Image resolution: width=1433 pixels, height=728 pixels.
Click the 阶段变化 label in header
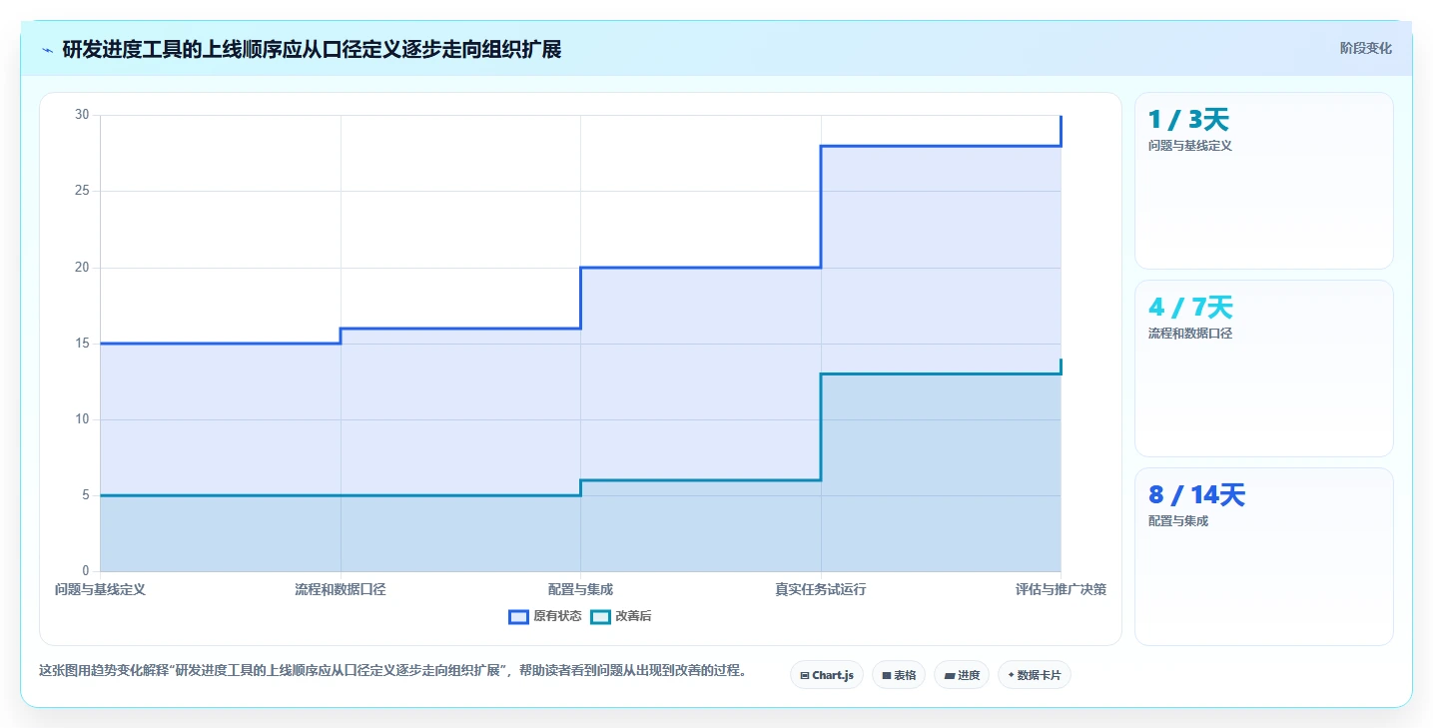(1365, 48)
